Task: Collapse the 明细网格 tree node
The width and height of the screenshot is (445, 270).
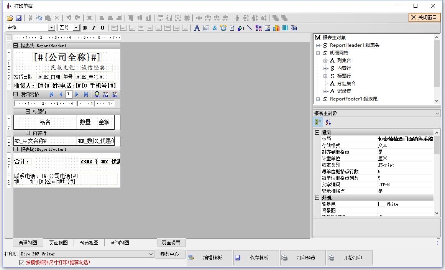Action: [x=318, y=53]
